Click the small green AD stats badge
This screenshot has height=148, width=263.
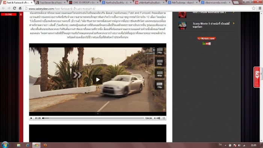pos(207,44)
